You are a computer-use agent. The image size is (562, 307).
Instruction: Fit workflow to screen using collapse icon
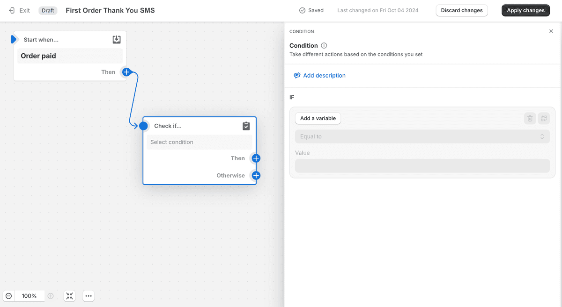70,296
